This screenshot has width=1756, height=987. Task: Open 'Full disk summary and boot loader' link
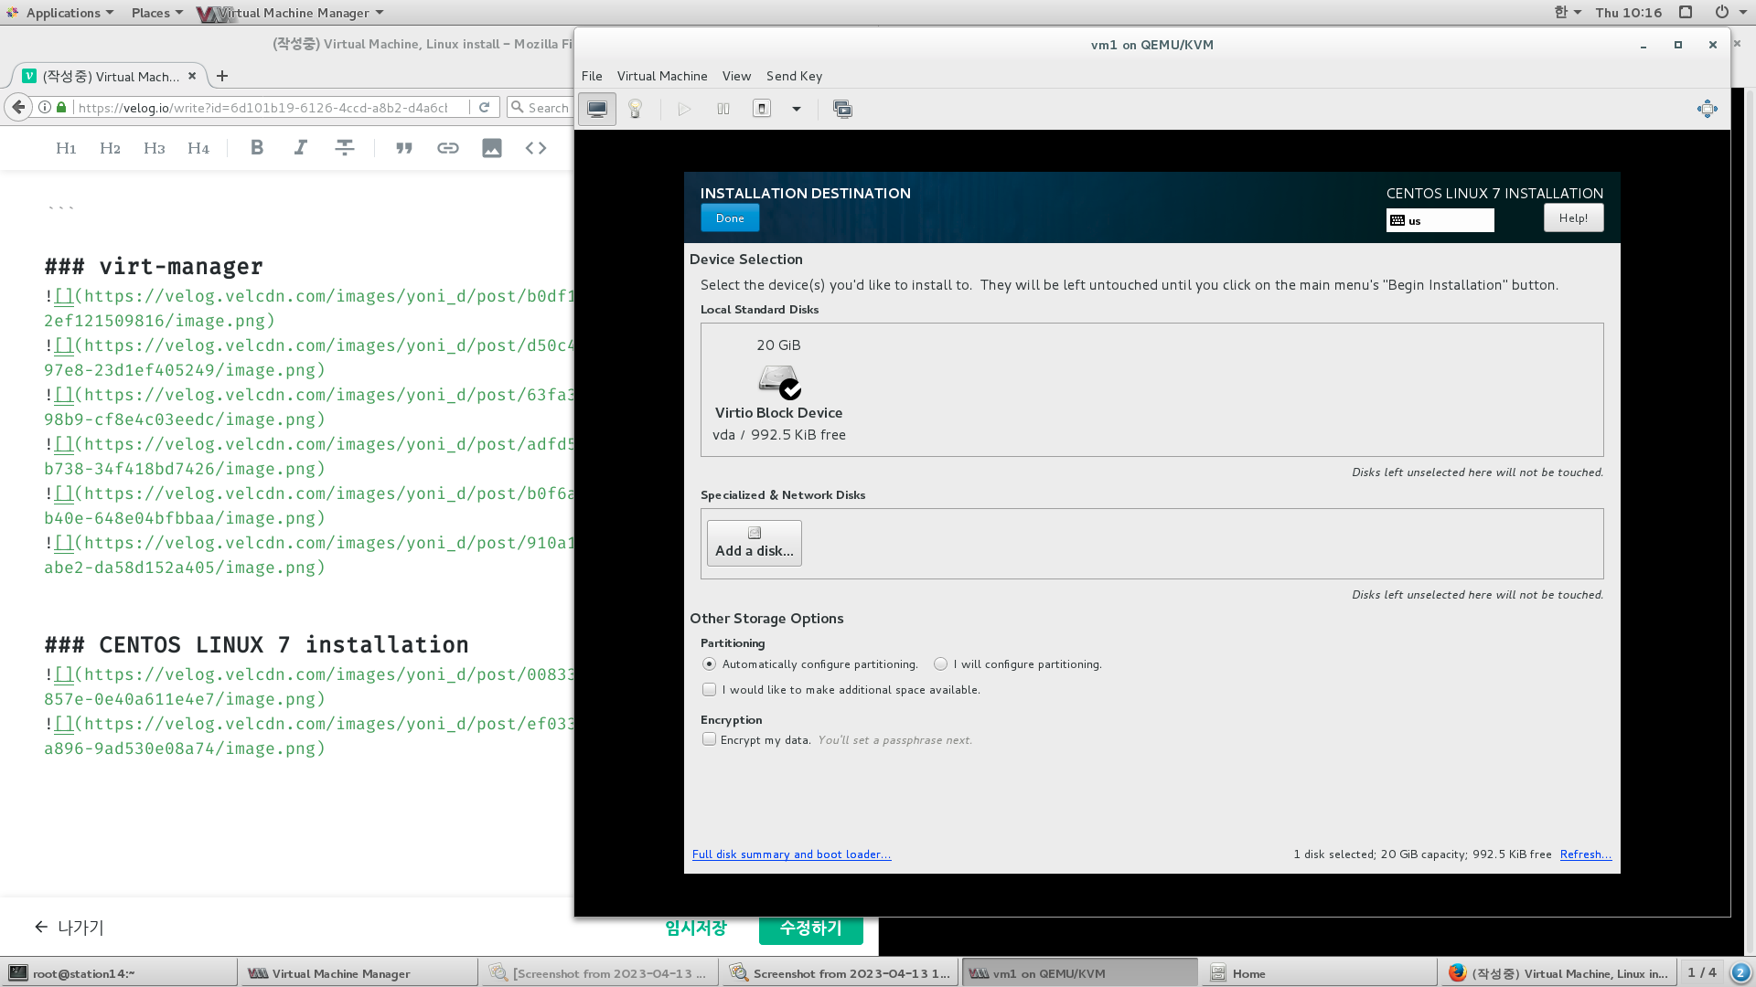791,854
